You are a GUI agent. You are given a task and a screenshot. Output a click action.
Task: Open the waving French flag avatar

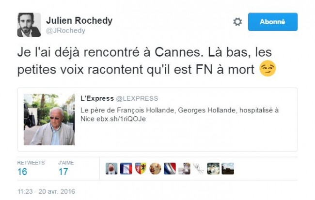point(170,169)
